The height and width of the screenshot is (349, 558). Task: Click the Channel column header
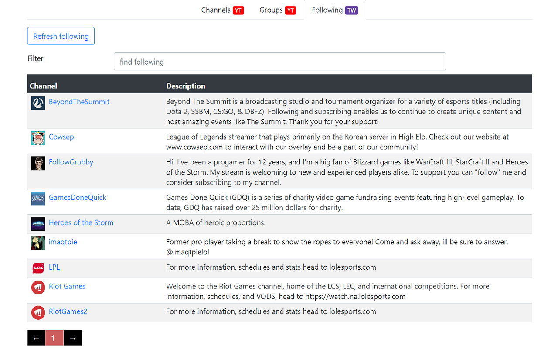point(43,86)
